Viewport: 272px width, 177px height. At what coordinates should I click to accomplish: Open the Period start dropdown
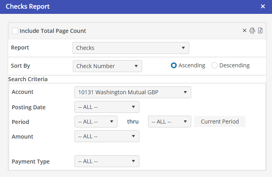(x=96, y=122)
